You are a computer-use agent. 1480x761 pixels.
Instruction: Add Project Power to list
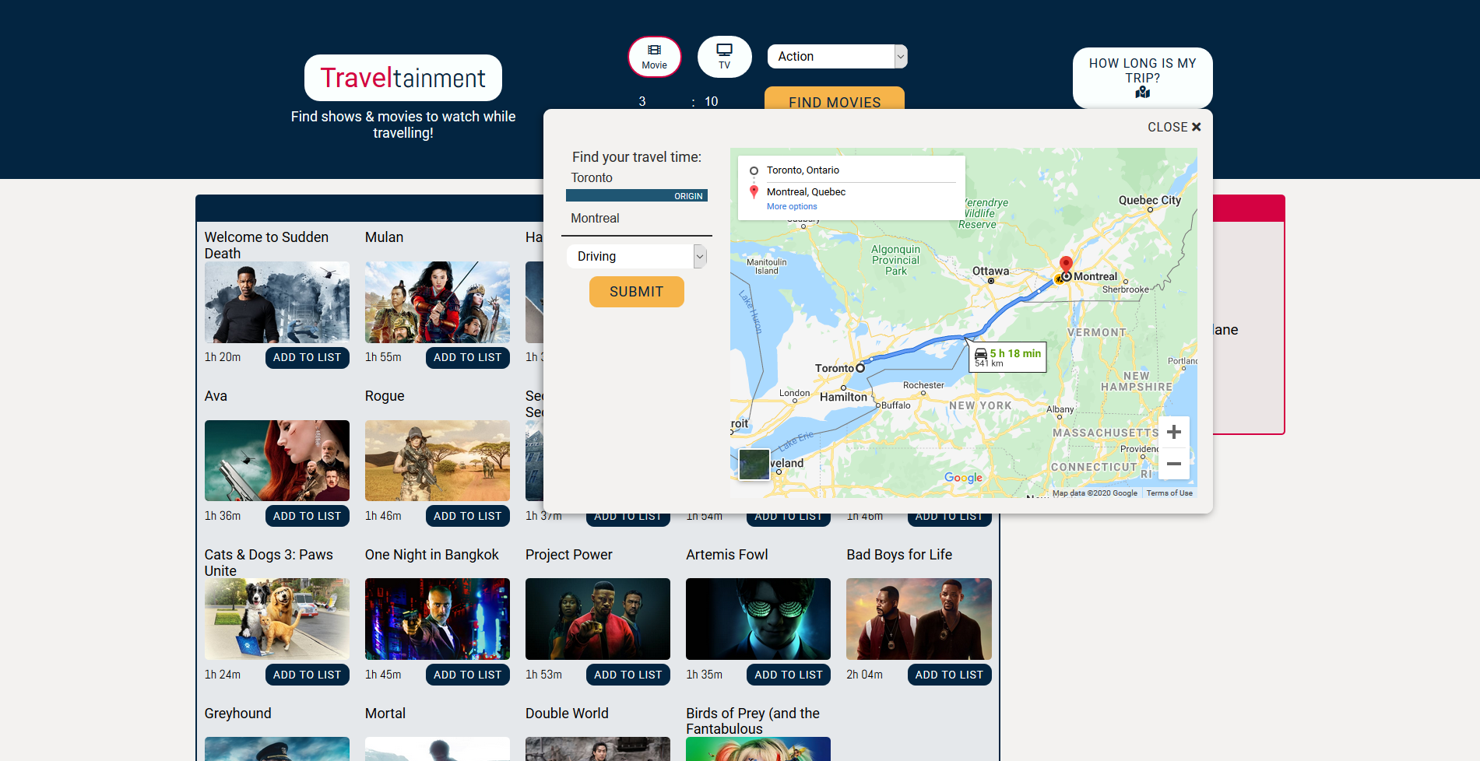pos(628,675)
